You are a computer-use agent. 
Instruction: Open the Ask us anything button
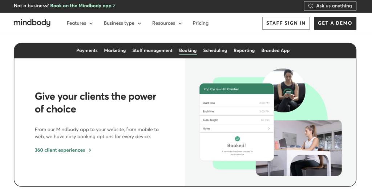pyautogui.click(x=330, y=6)
